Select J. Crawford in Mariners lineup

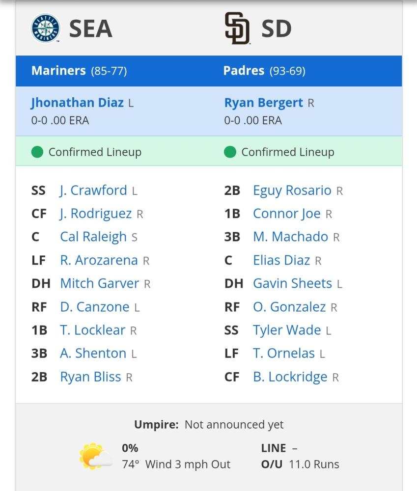pos(93,191)
